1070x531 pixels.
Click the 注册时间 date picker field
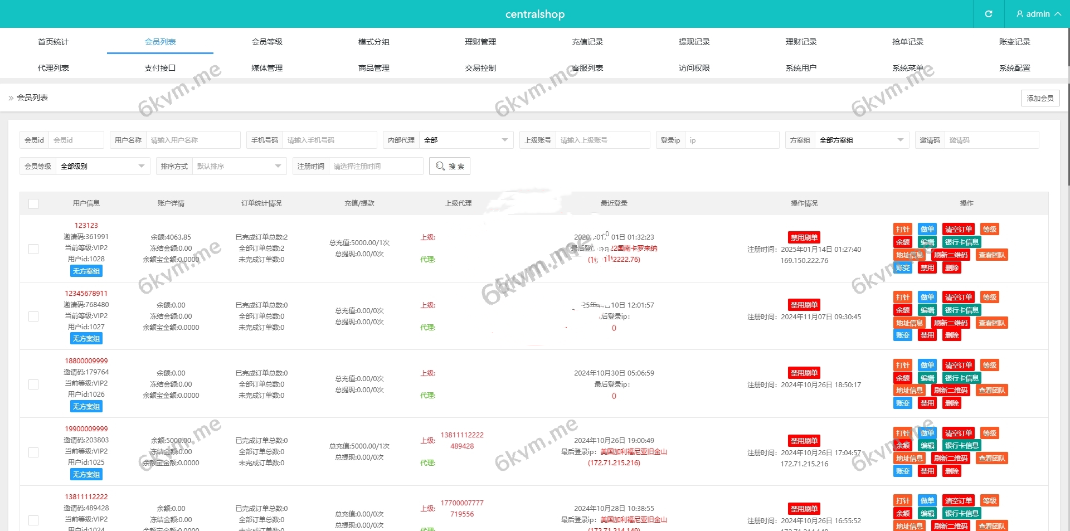(375, 167)
